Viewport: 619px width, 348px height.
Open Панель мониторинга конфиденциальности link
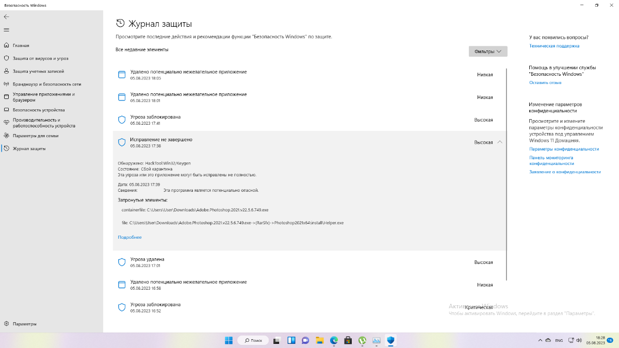point(551,160)
